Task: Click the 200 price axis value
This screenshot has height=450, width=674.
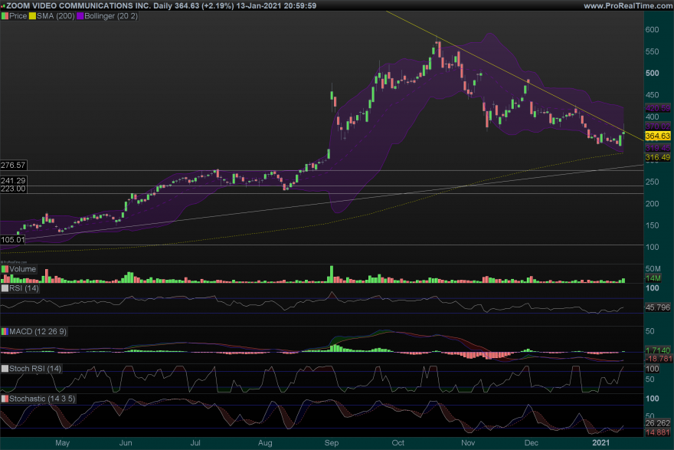Action: (652, 204)
